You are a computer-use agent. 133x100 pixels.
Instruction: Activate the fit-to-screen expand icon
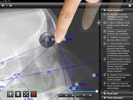point(26,94)
